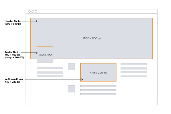Click the "(displays at 200x200)" note
This screenshot has height=114, width=171.
coord(14,57)
